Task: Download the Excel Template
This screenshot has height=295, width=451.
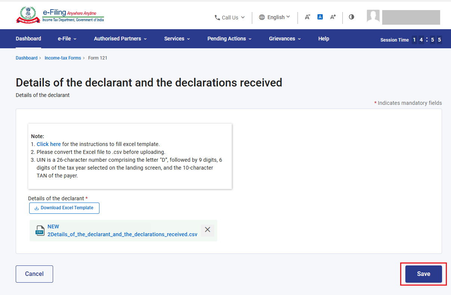Action: coord(64,208)
